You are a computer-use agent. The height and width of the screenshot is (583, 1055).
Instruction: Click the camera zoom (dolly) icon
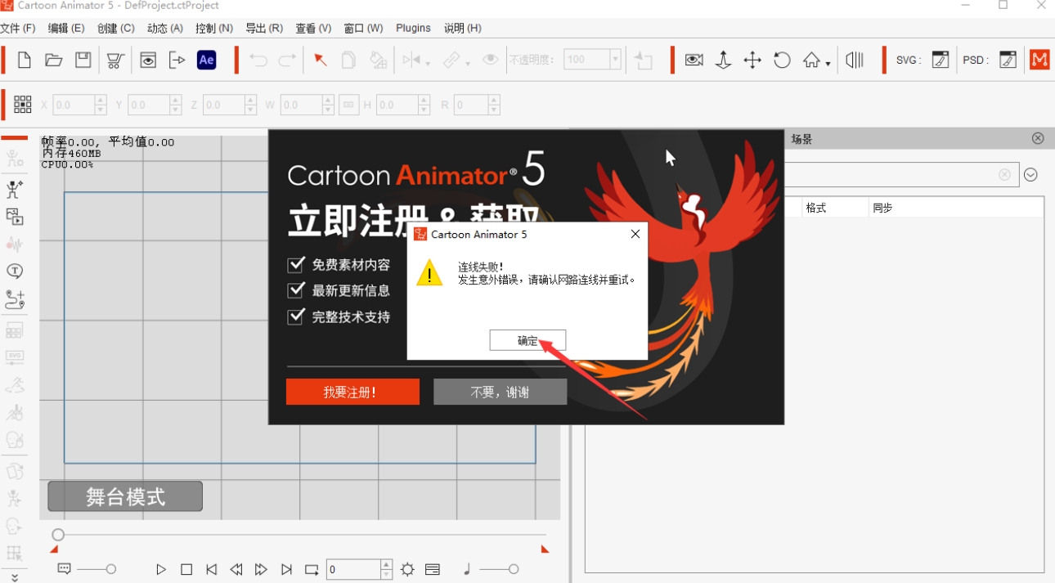pos(723,60)
